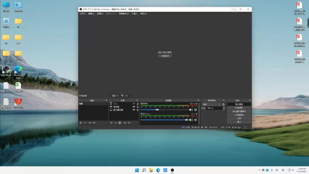309x174 pixels.
Task: Open Desktop Audio settings gear in mixer
Action: coord(195,110)
